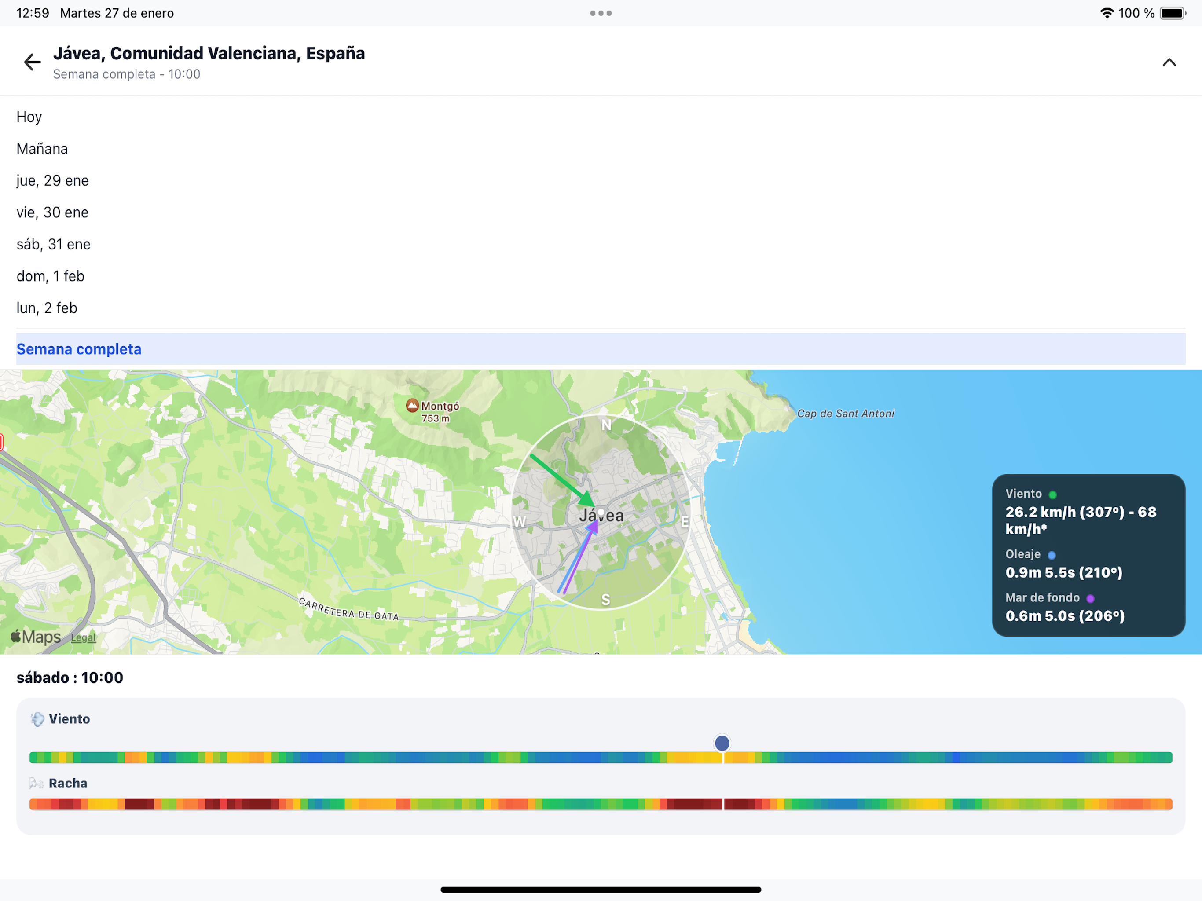This screenshot has height=901, width=1202.
Task: Tap the battery status icon
Action: point(1173,13)
